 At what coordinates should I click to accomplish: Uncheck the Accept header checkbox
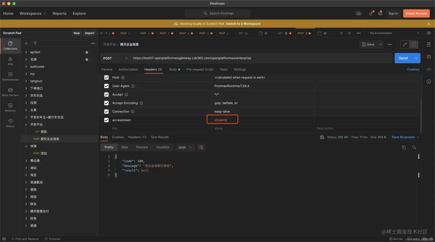[x=106, y=94]
